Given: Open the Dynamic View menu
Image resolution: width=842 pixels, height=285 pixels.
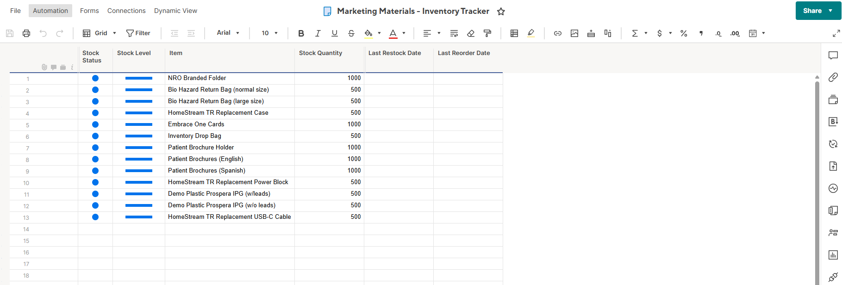Looking at the screenshot, I should point(175,11).
